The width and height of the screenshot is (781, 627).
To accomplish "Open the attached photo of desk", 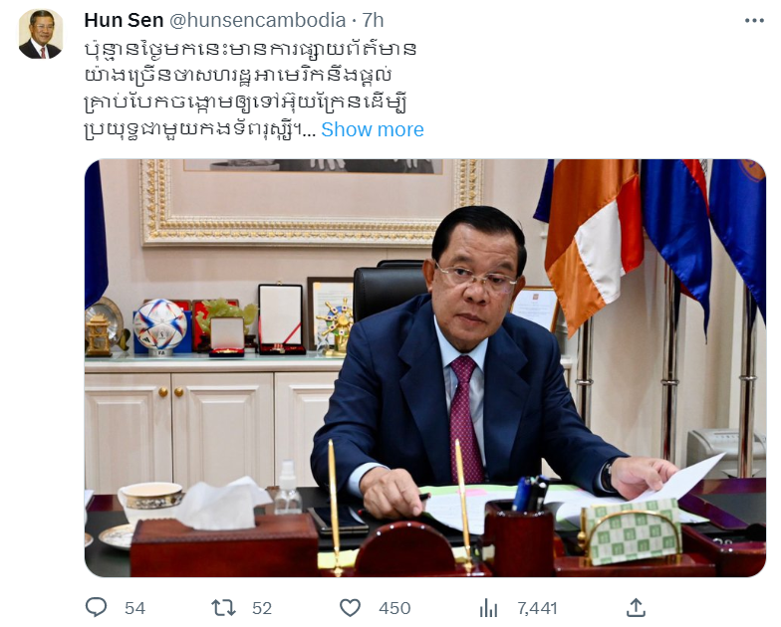I will point(424,368).
